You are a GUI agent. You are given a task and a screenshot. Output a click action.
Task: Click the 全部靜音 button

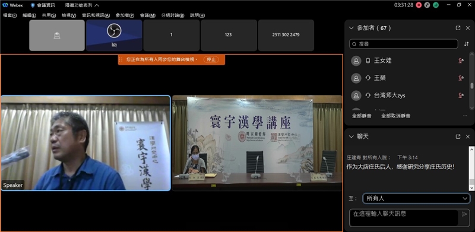(362, 116)
